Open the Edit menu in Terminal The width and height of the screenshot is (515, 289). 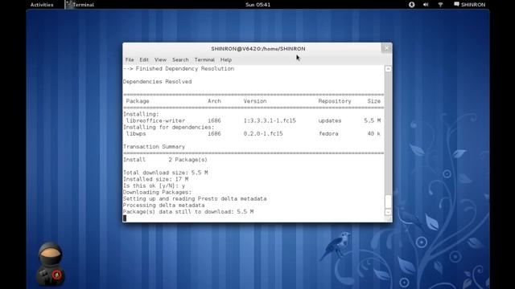point(144,59)
